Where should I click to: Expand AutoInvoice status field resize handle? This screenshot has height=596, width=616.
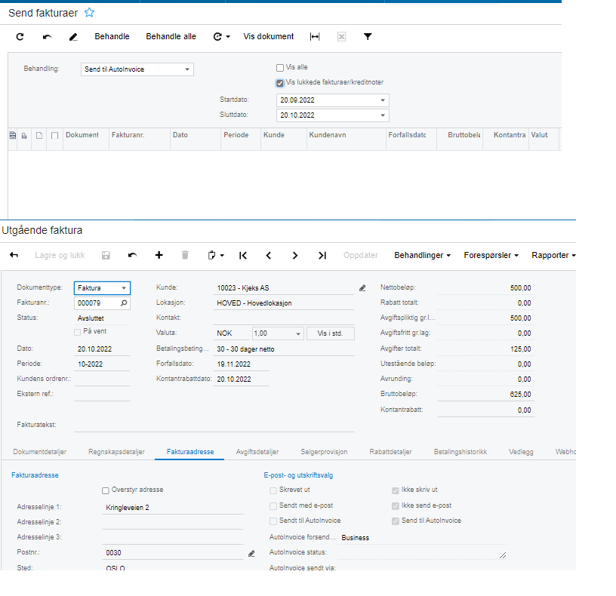point(503,555)
